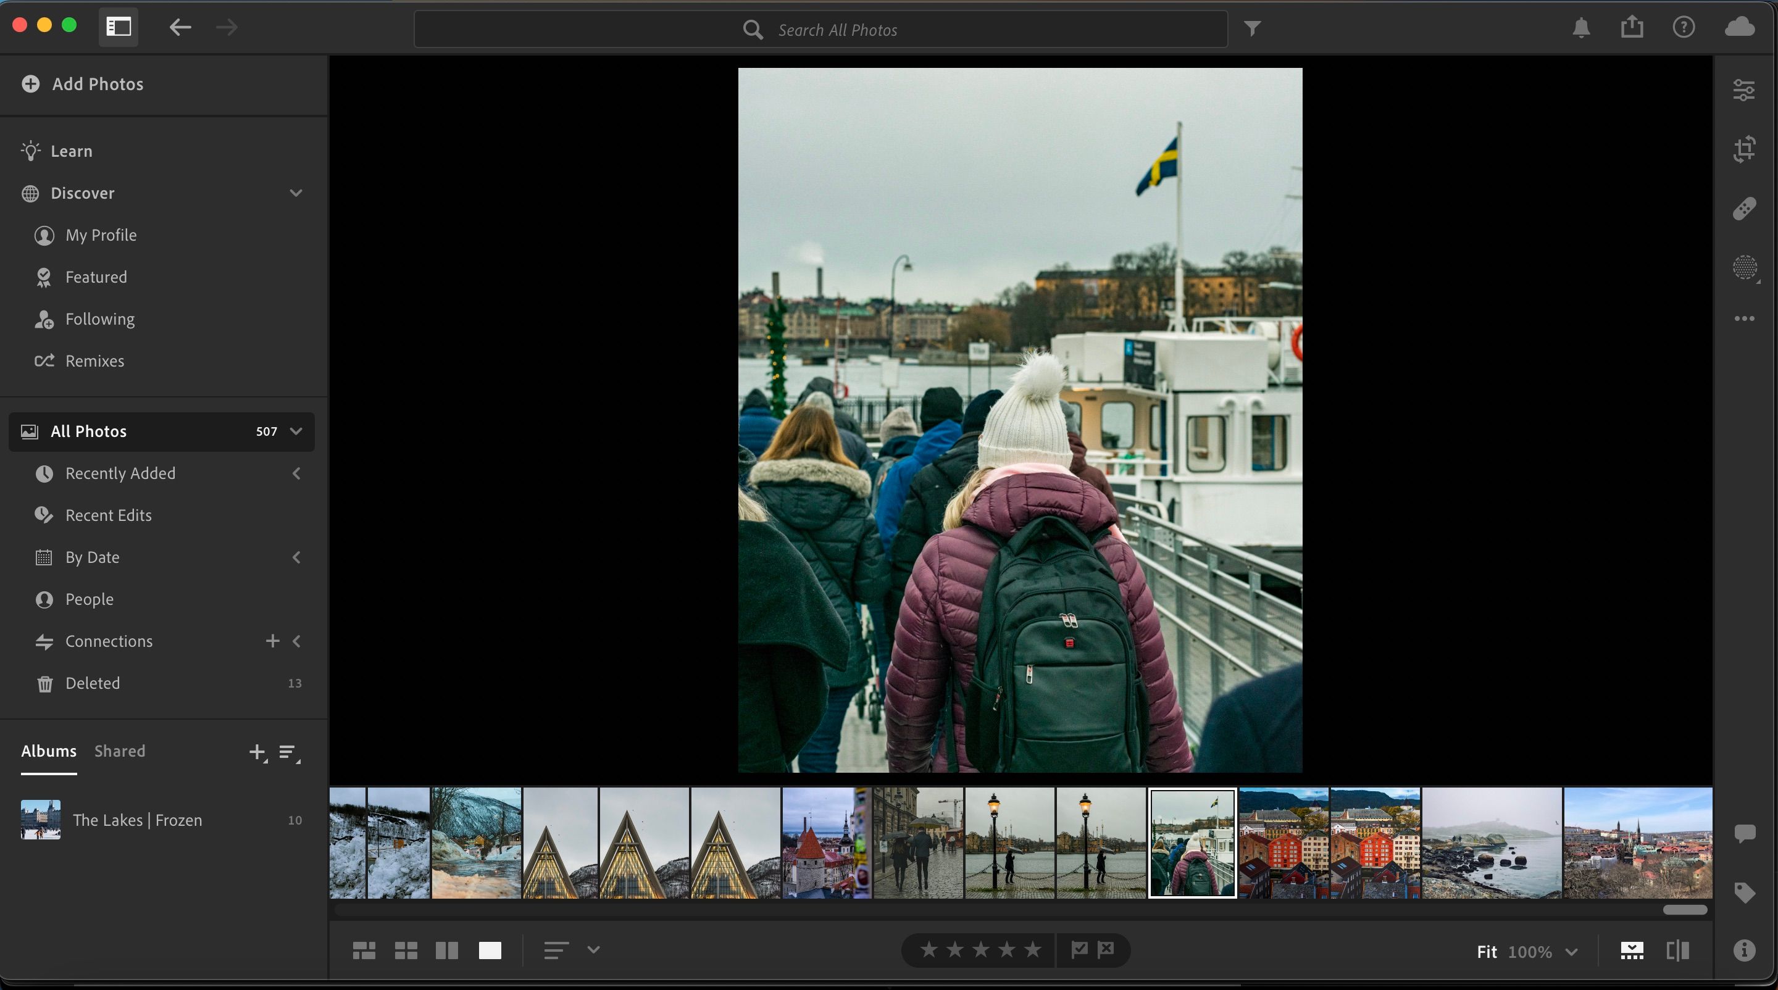Open the filter options funnel
This screenshot has height=990, width=1778.
pos(1253,28)
